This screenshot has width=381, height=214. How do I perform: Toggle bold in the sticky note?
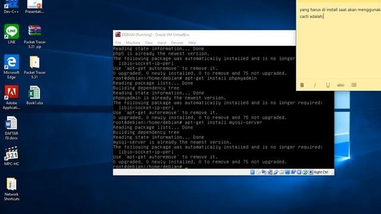302,85
